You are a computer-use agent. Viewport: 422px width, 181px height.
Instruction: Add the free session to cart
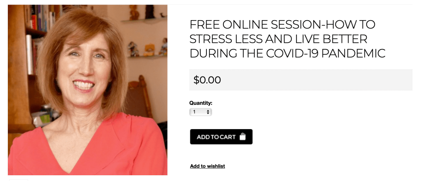pyautogui.click(x=221, y=137)
